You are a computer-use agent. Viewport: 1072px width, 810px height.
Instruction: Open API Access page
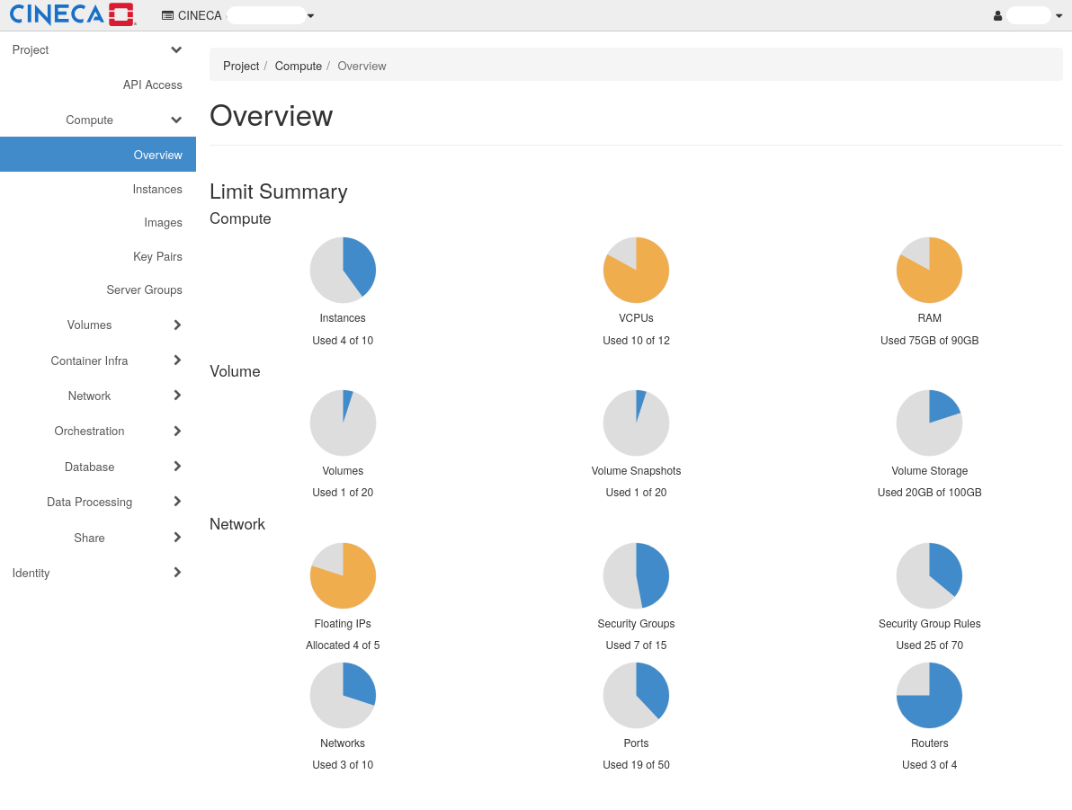(x=153, y=85)
